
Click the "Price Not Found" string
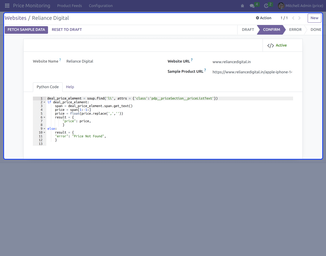[88, 136]
